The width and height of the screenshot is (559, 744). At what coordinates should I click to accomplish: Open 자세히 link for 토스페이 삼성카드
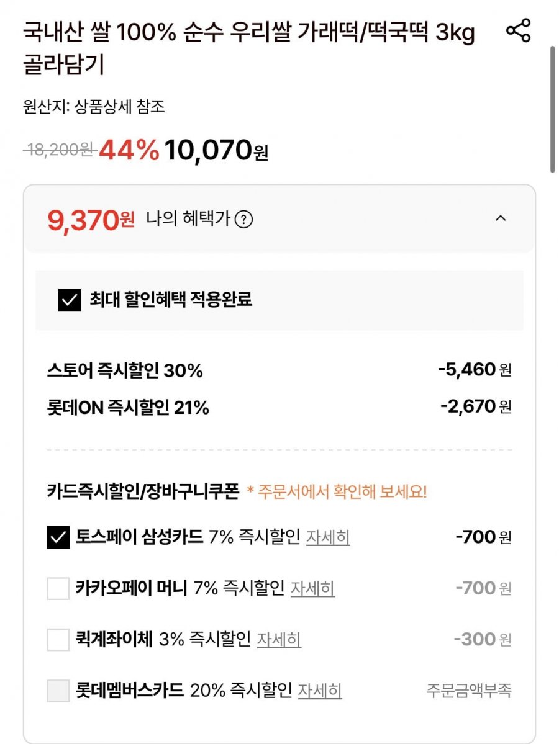coord(328,537)
